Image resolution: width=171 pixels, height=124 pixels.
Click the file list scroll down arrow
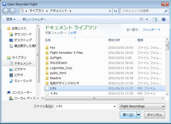click(x=167, y=94)
